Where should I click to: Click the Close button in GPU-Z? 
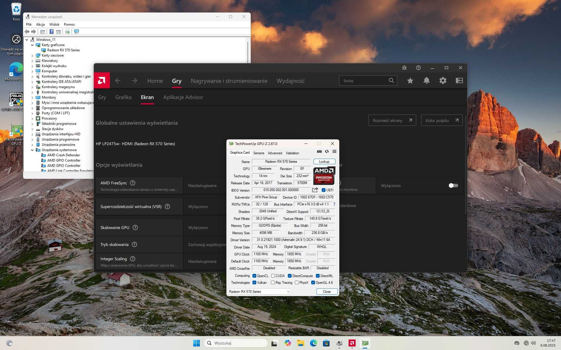click(327, 292)
